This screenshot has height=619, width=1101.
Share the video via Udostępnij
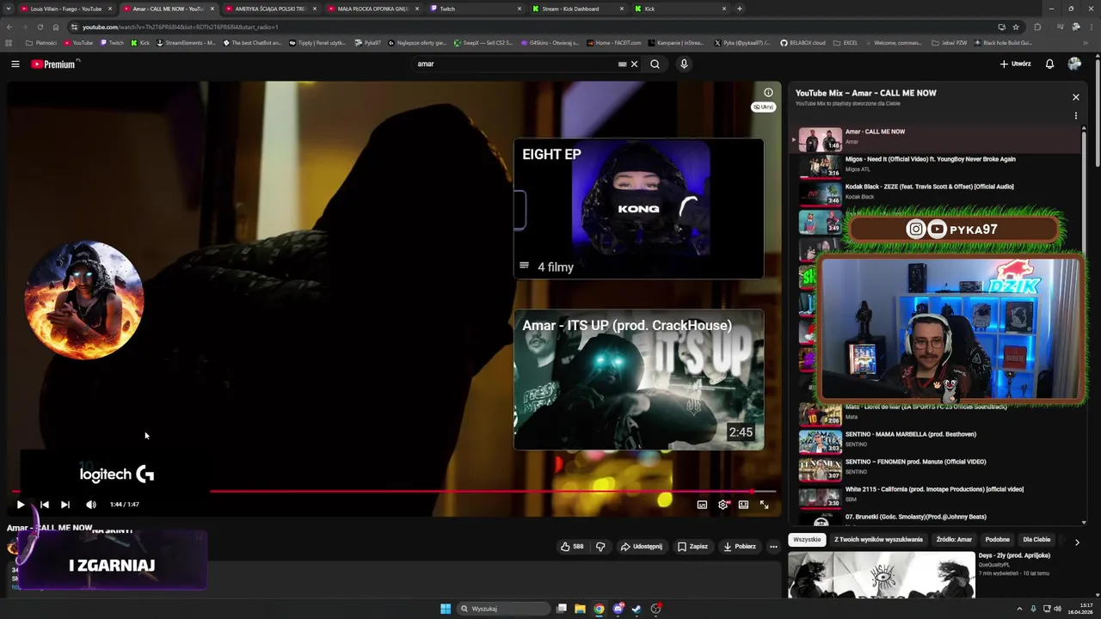642,546
